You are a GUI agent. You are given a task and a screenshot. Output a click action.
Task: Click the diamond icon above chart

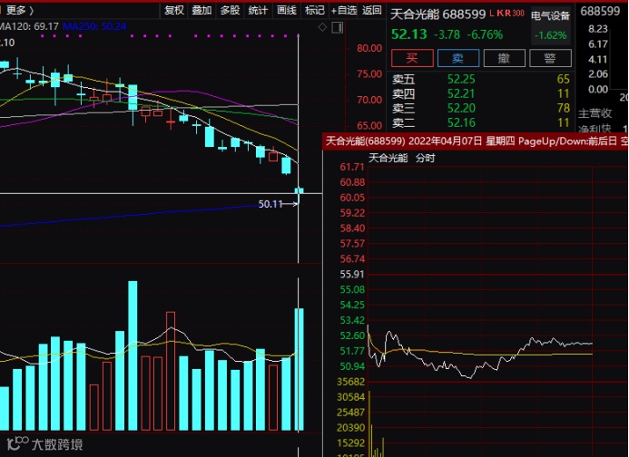tap(322, 27)
